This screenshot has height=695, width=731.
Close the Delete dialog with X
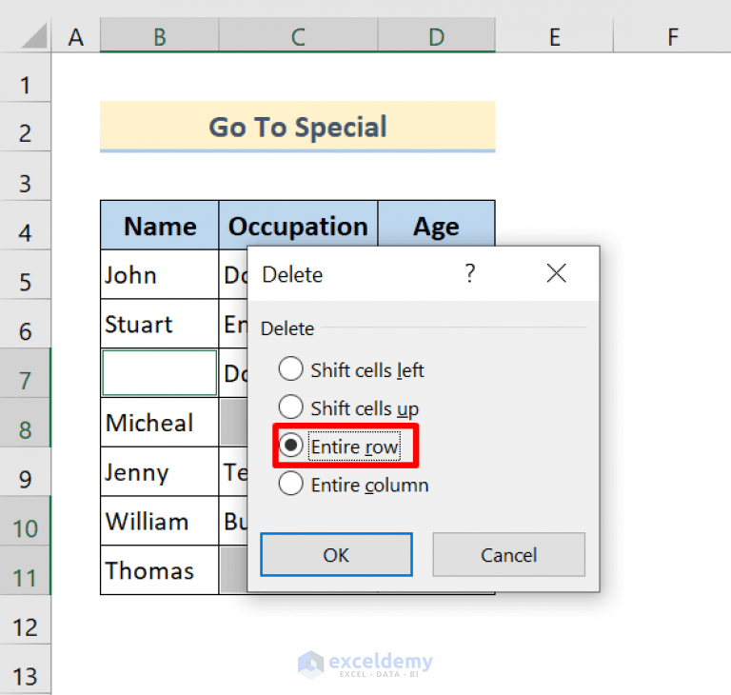point(556,273)
